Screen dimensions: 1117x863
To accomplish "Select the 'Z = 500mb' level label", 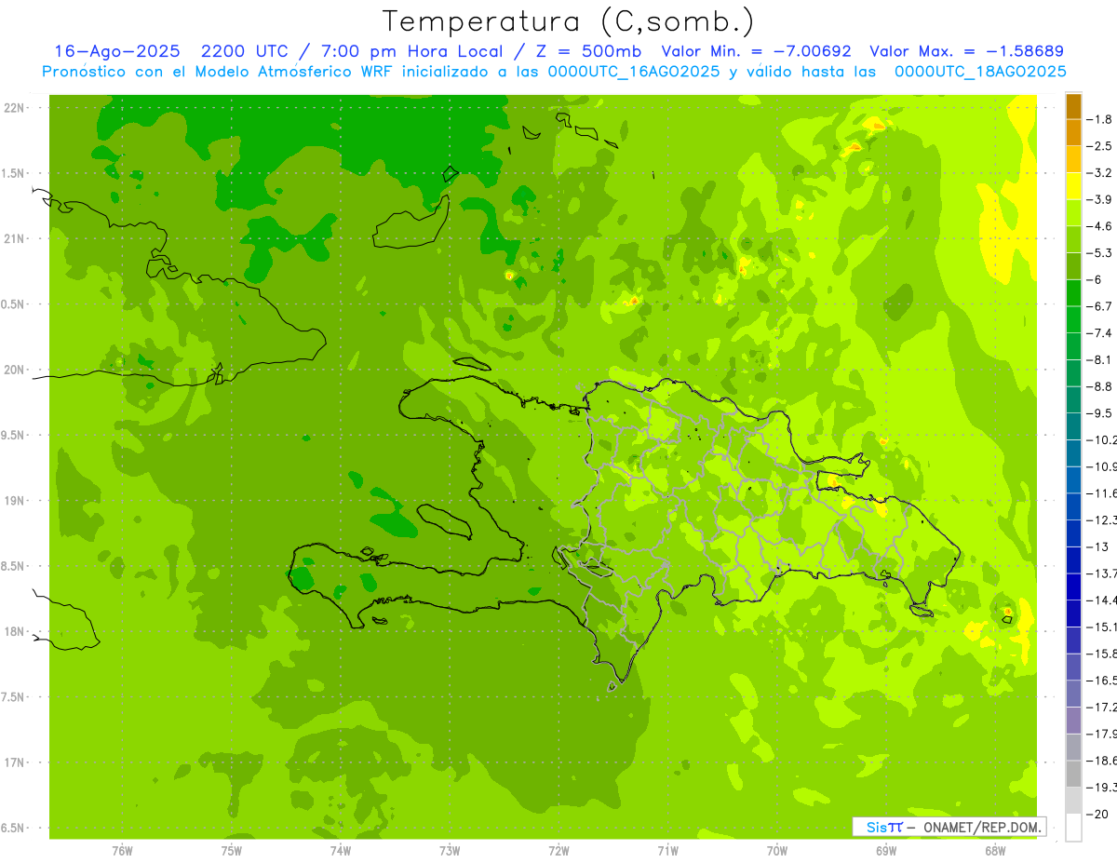I will 584,51.
